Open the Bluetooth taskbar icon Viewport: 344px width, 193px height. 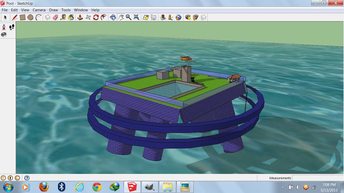61,187
